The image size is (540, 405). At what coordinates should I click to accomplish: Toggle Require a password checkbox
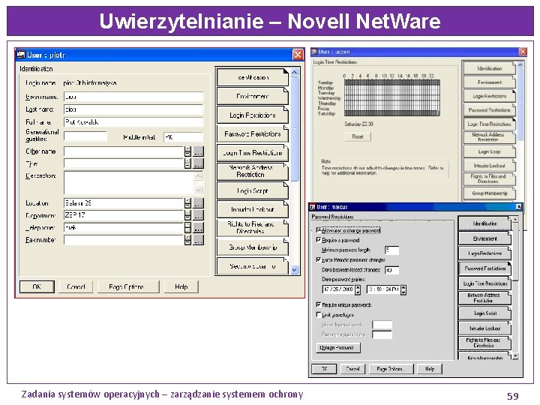click(319, 240)
